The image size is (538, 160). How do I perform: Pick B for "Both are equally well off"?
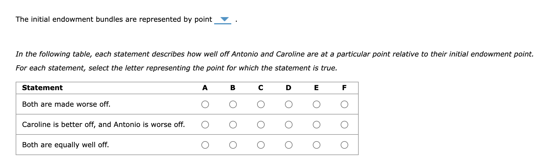[233, 145]
